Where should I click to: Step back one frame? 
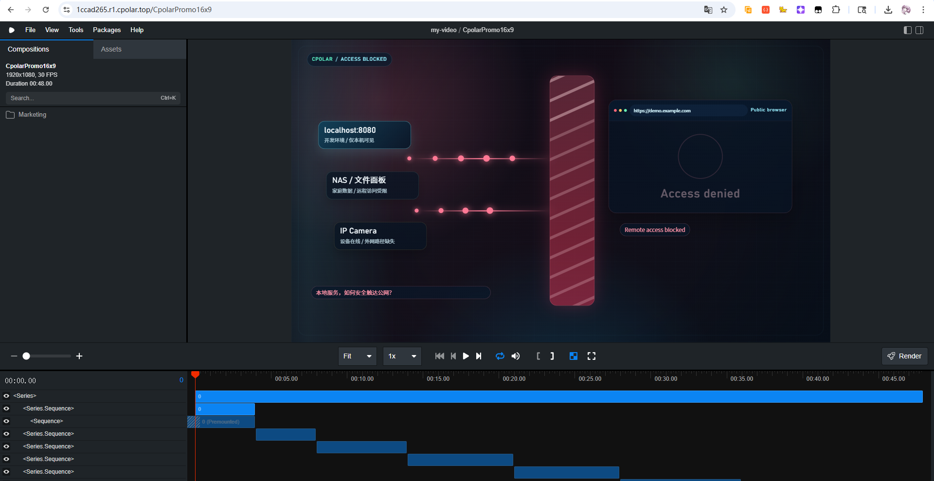453,356
